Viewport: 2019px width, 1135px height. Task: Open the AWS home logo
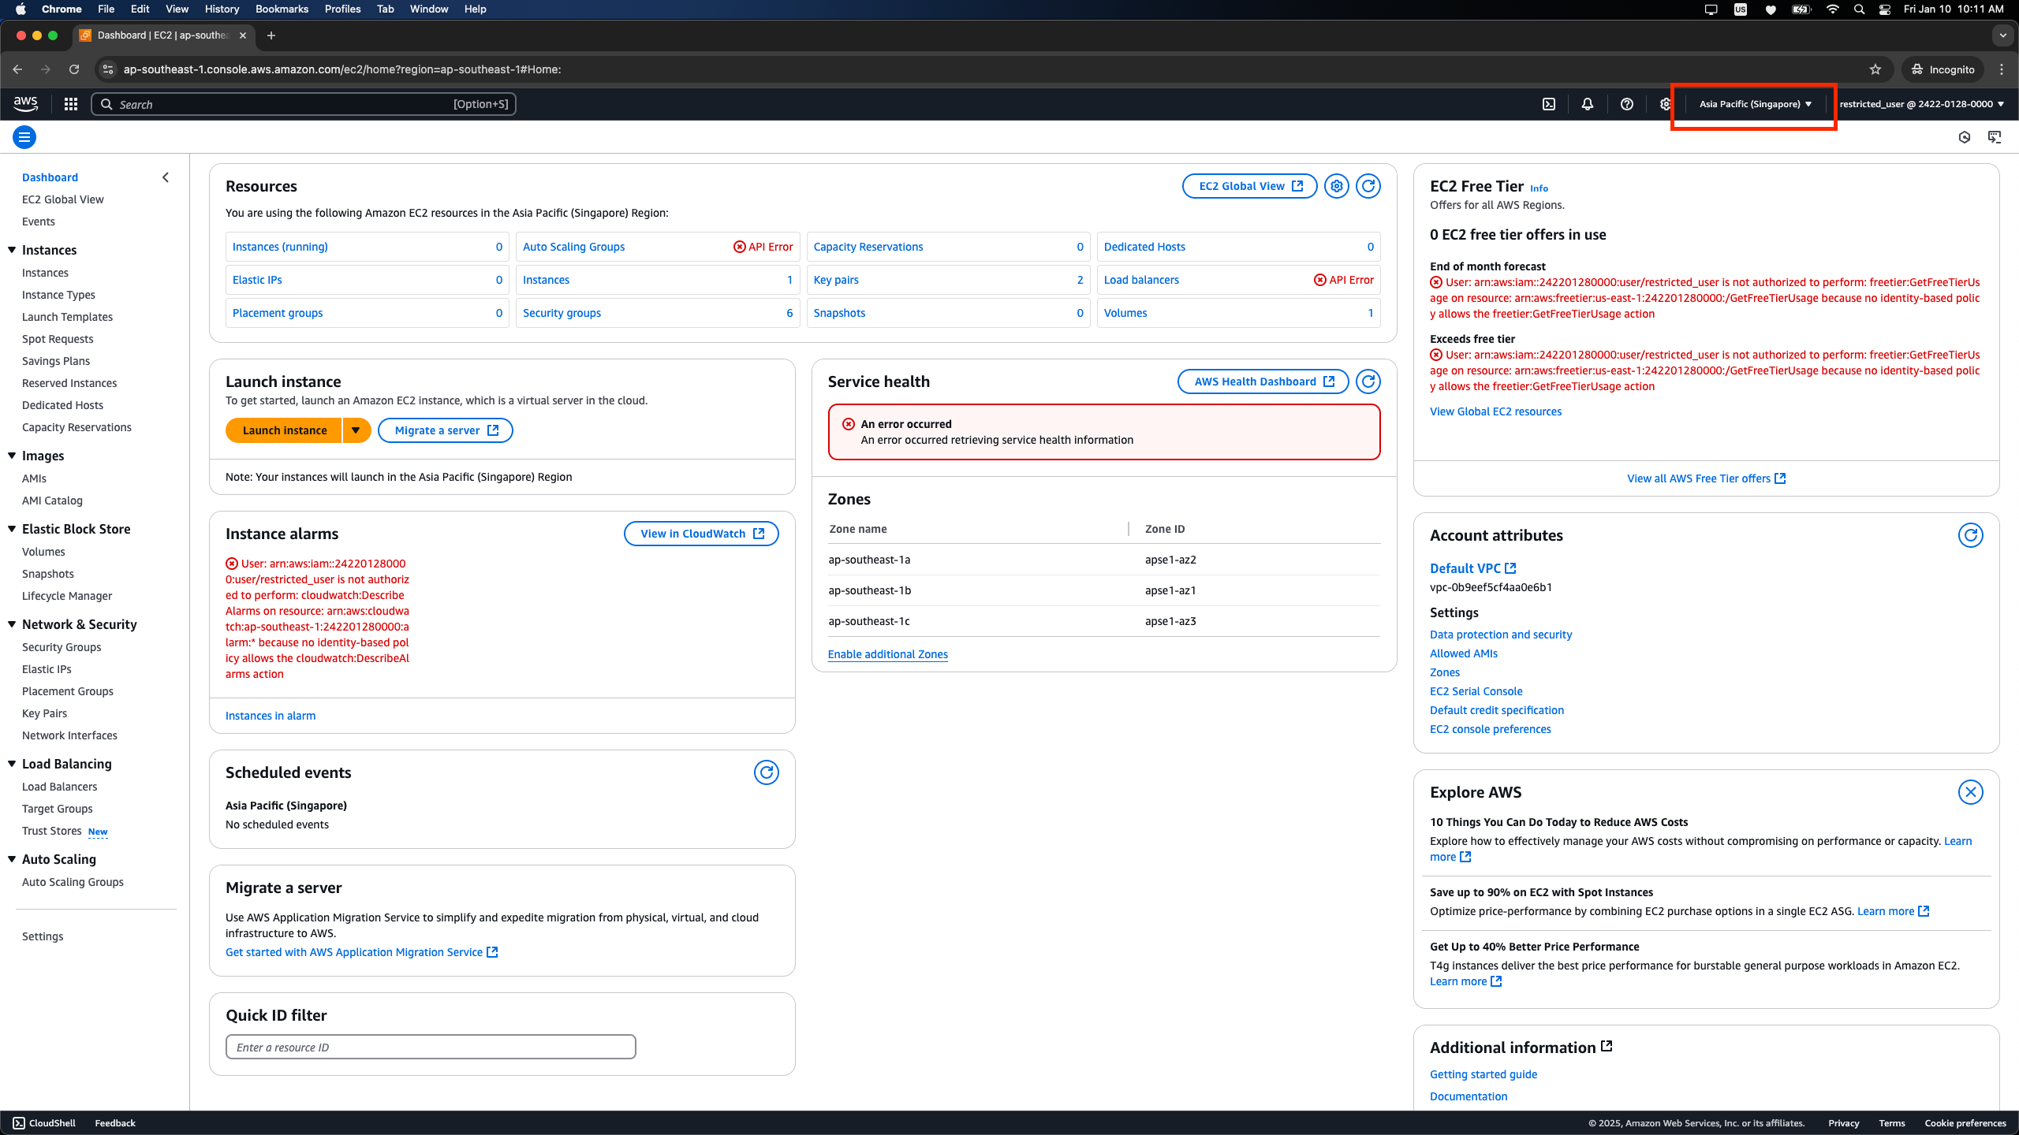coord(25,103)
